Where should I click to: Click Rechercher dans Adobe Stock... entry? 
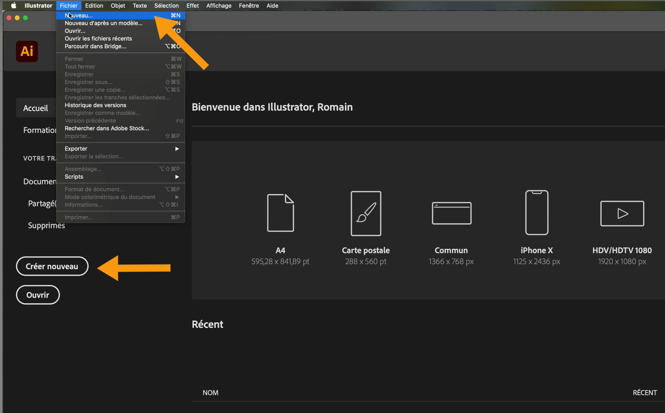pyautogui.click(x=107, y=128)
